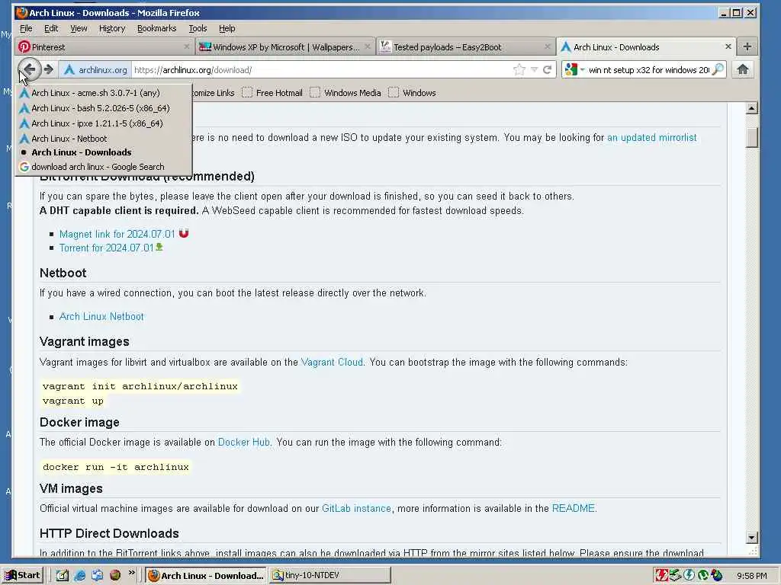The image size is (781, 585).
Task: Click the search magnifier icon
Action: (x=718, y=69)
